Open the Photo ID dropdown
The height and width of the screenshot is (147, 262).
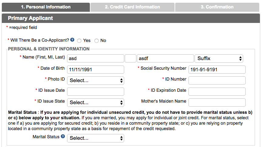(96, 81)
